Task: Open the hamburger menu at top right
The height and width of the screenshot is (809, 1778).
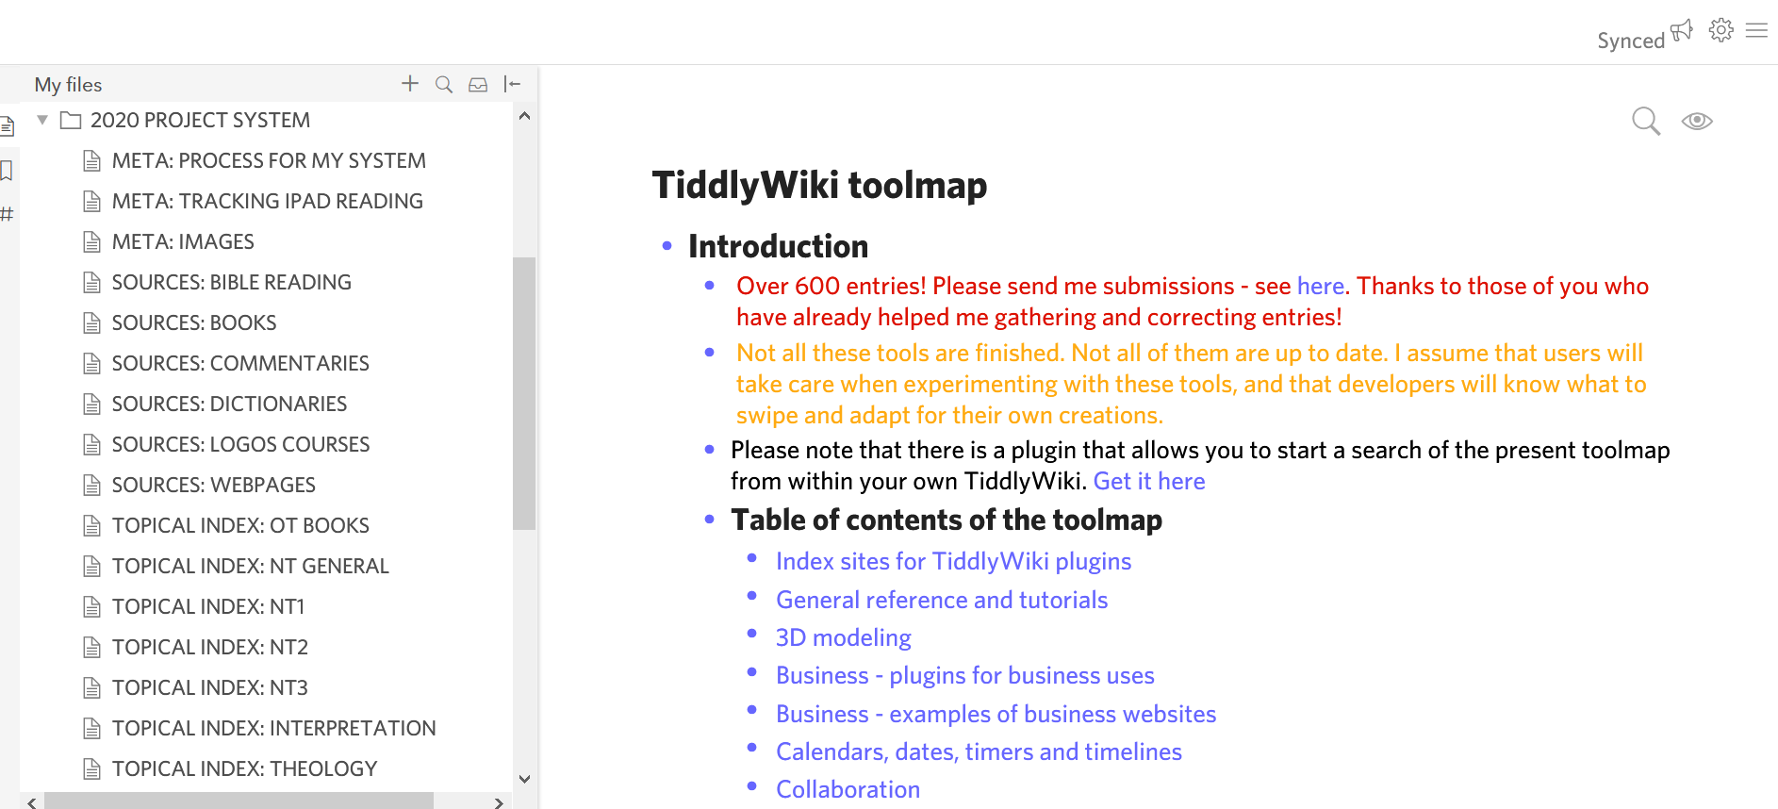Action: 1756,30
